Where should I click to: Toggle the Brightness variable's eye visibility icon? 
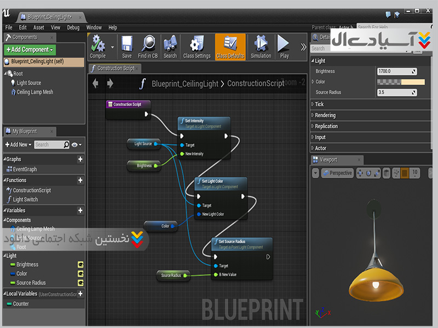tap(80, 265)
